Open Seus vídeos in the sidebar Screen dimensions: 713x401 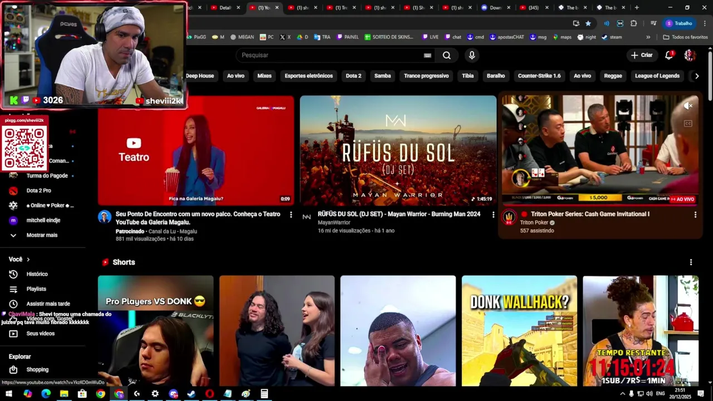point(40,334)
